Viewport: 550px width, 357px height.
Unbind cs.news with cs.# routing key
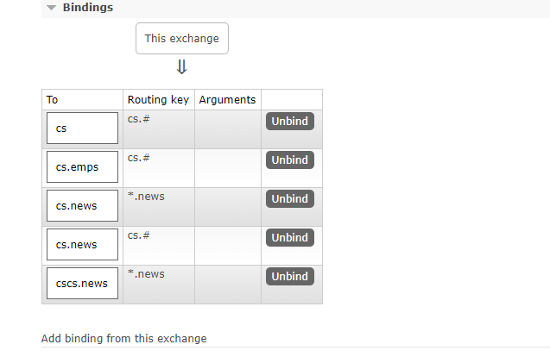(289, 238)
